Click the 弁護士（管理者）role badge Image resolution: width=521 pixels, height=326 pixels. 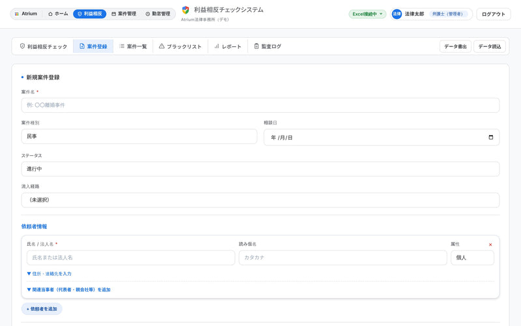pyautogui.click(x=447, y=14)
